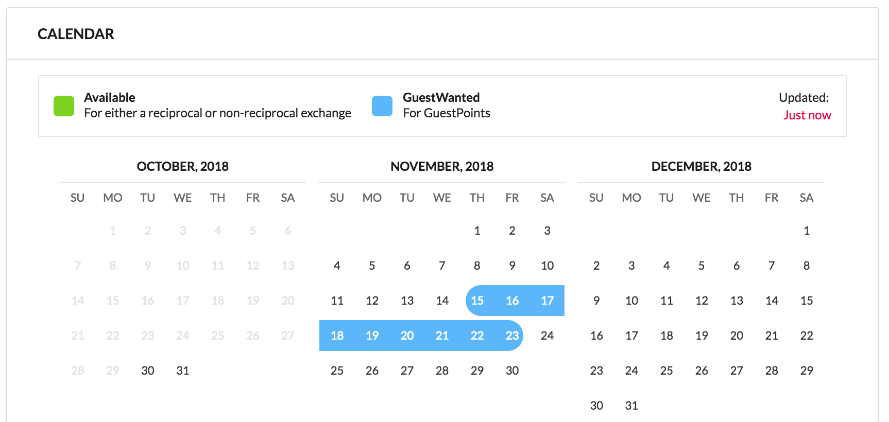Click October 31 date cell
Image resolution: width=889 pixels, height=422 pixels.
pos(183,371)
